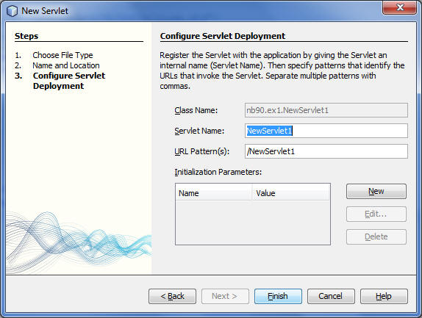Image resolution: width=422 pixels, height=318 pixels.
Task: Click the Class Name field
Action: click(x=326, y=110)
